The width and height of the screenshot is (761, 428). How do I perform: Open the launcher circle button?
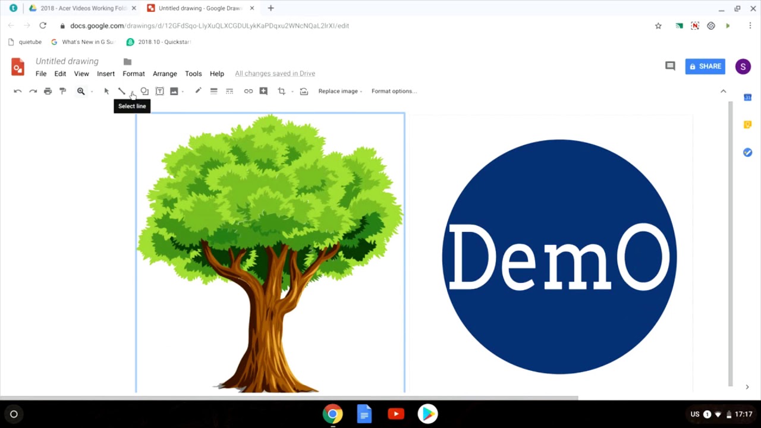click(x=14, y=414)
